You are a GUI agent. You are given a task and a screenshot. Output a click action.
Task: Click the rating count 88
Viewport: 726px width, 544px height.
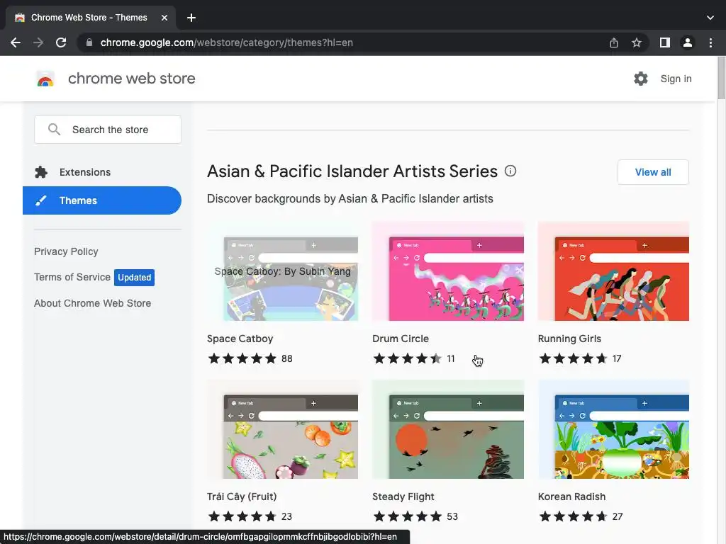pos(287,358)
